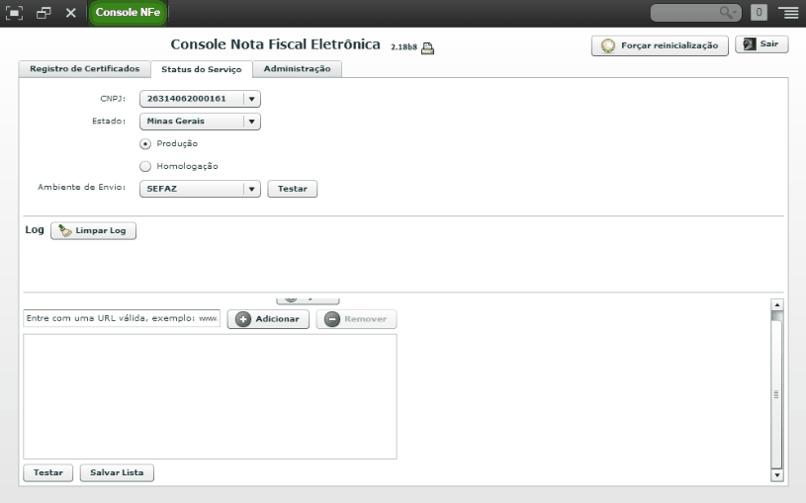Image resolution: width=806 pixels, height=503 pixels.
Task: Switch to the Administração tab
Action: click(297, 69)
